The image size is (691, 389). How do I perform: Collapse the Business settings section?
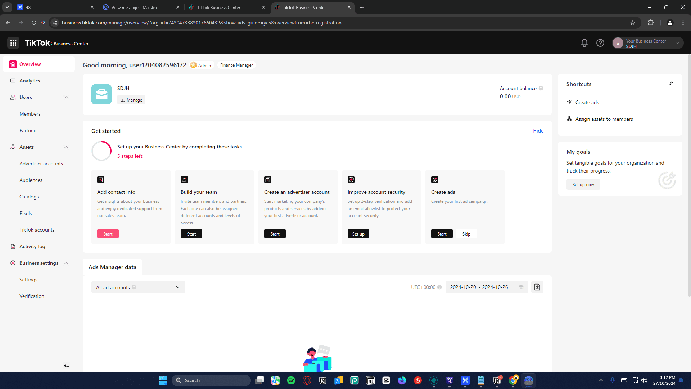[66, 263]
